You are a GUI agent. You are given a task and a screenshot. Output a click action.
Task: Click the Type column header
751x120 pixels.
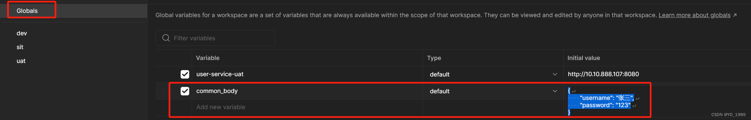point(434,58)
